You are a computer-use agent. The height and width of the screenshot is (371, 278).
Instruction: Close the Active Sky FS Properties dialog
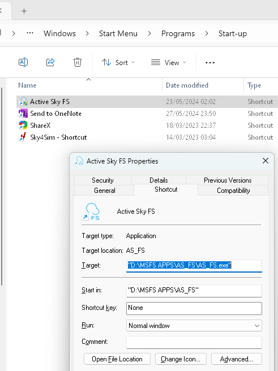[x=266, y=161]
